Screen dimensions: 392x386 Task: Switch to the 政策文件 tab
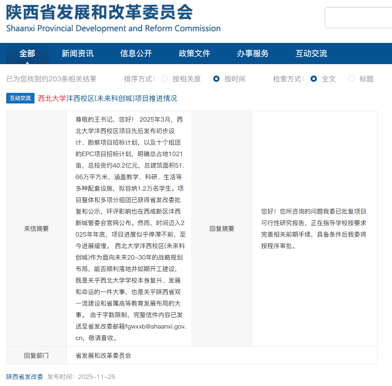pos(194,53)
